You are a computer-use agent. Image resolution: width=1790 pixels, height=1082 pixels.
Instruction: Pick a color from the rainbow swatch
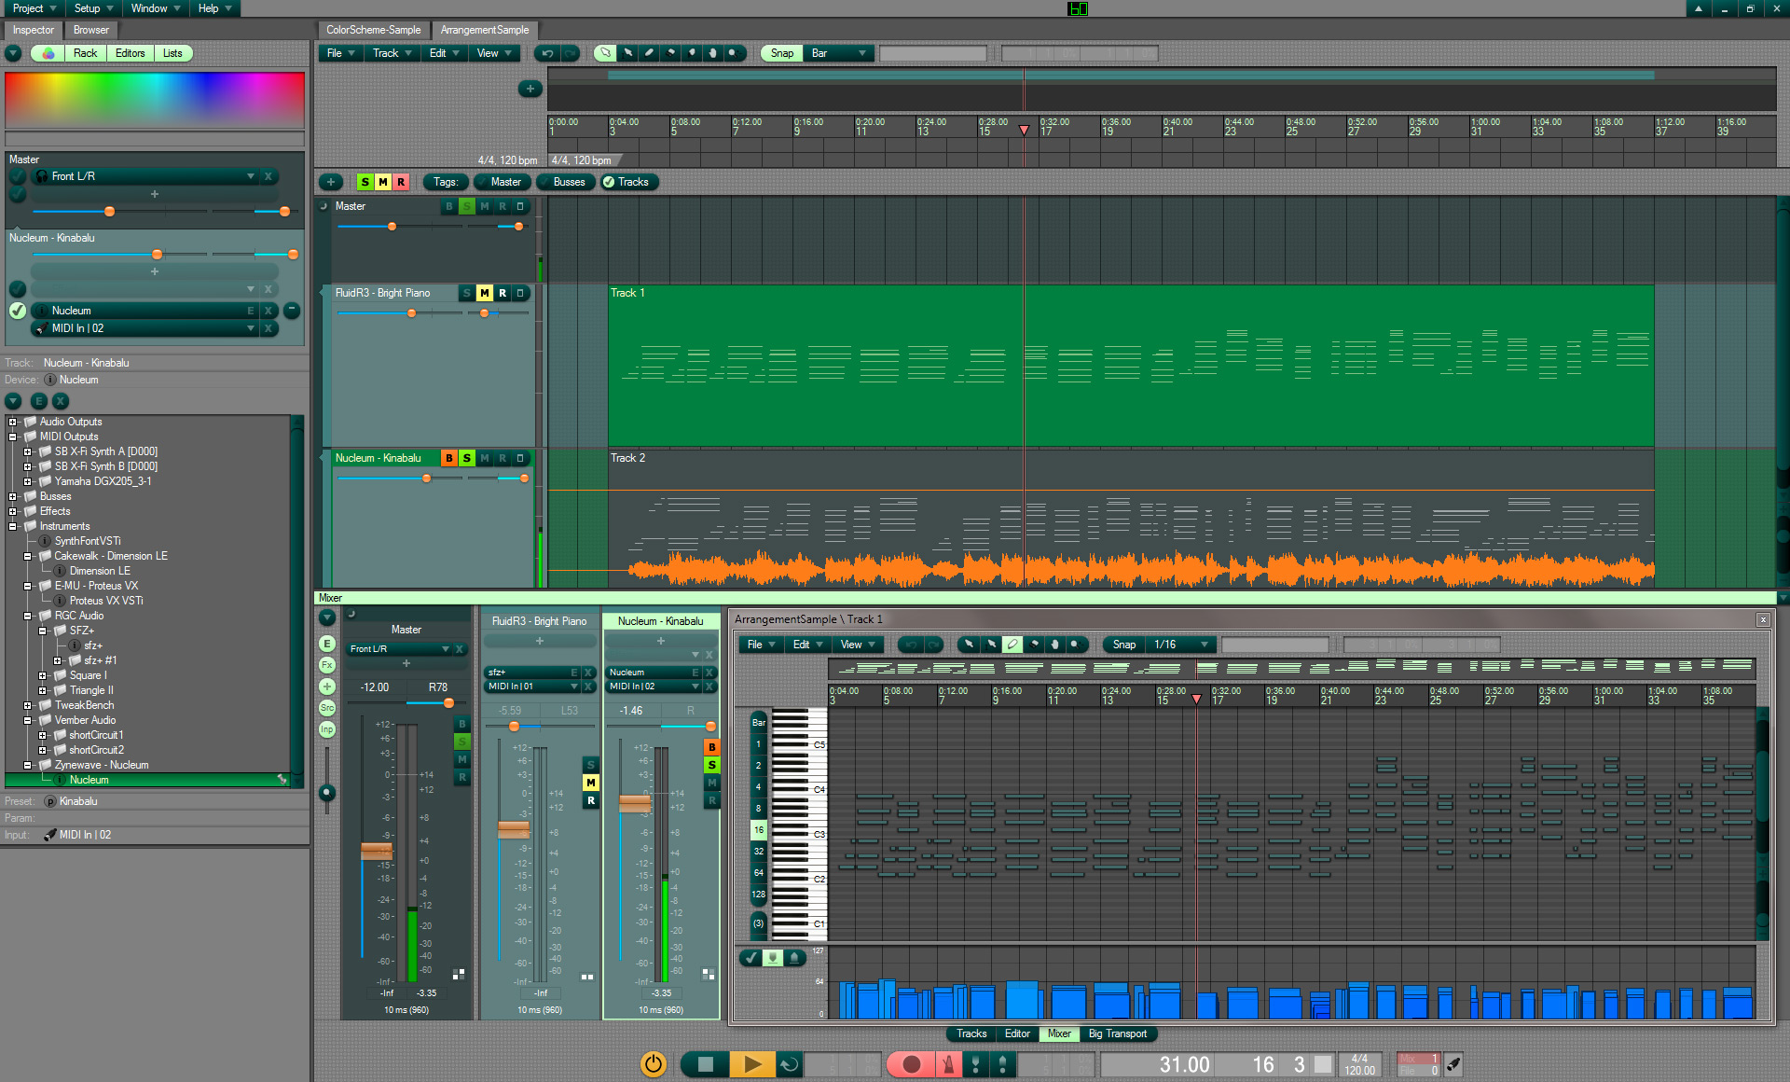pos(155,98)
